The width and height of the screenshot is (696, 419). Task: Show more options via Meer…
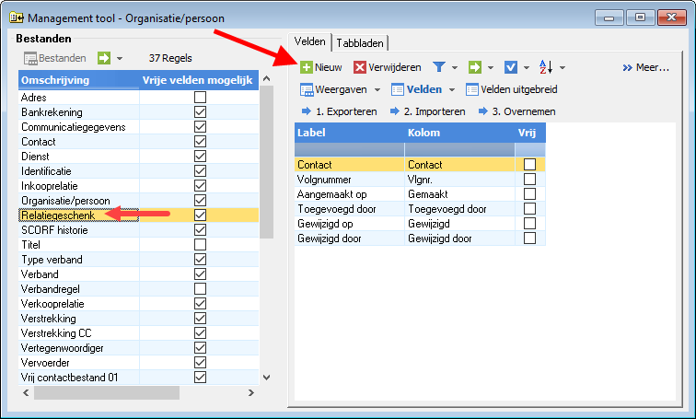[x=646, y=67]
